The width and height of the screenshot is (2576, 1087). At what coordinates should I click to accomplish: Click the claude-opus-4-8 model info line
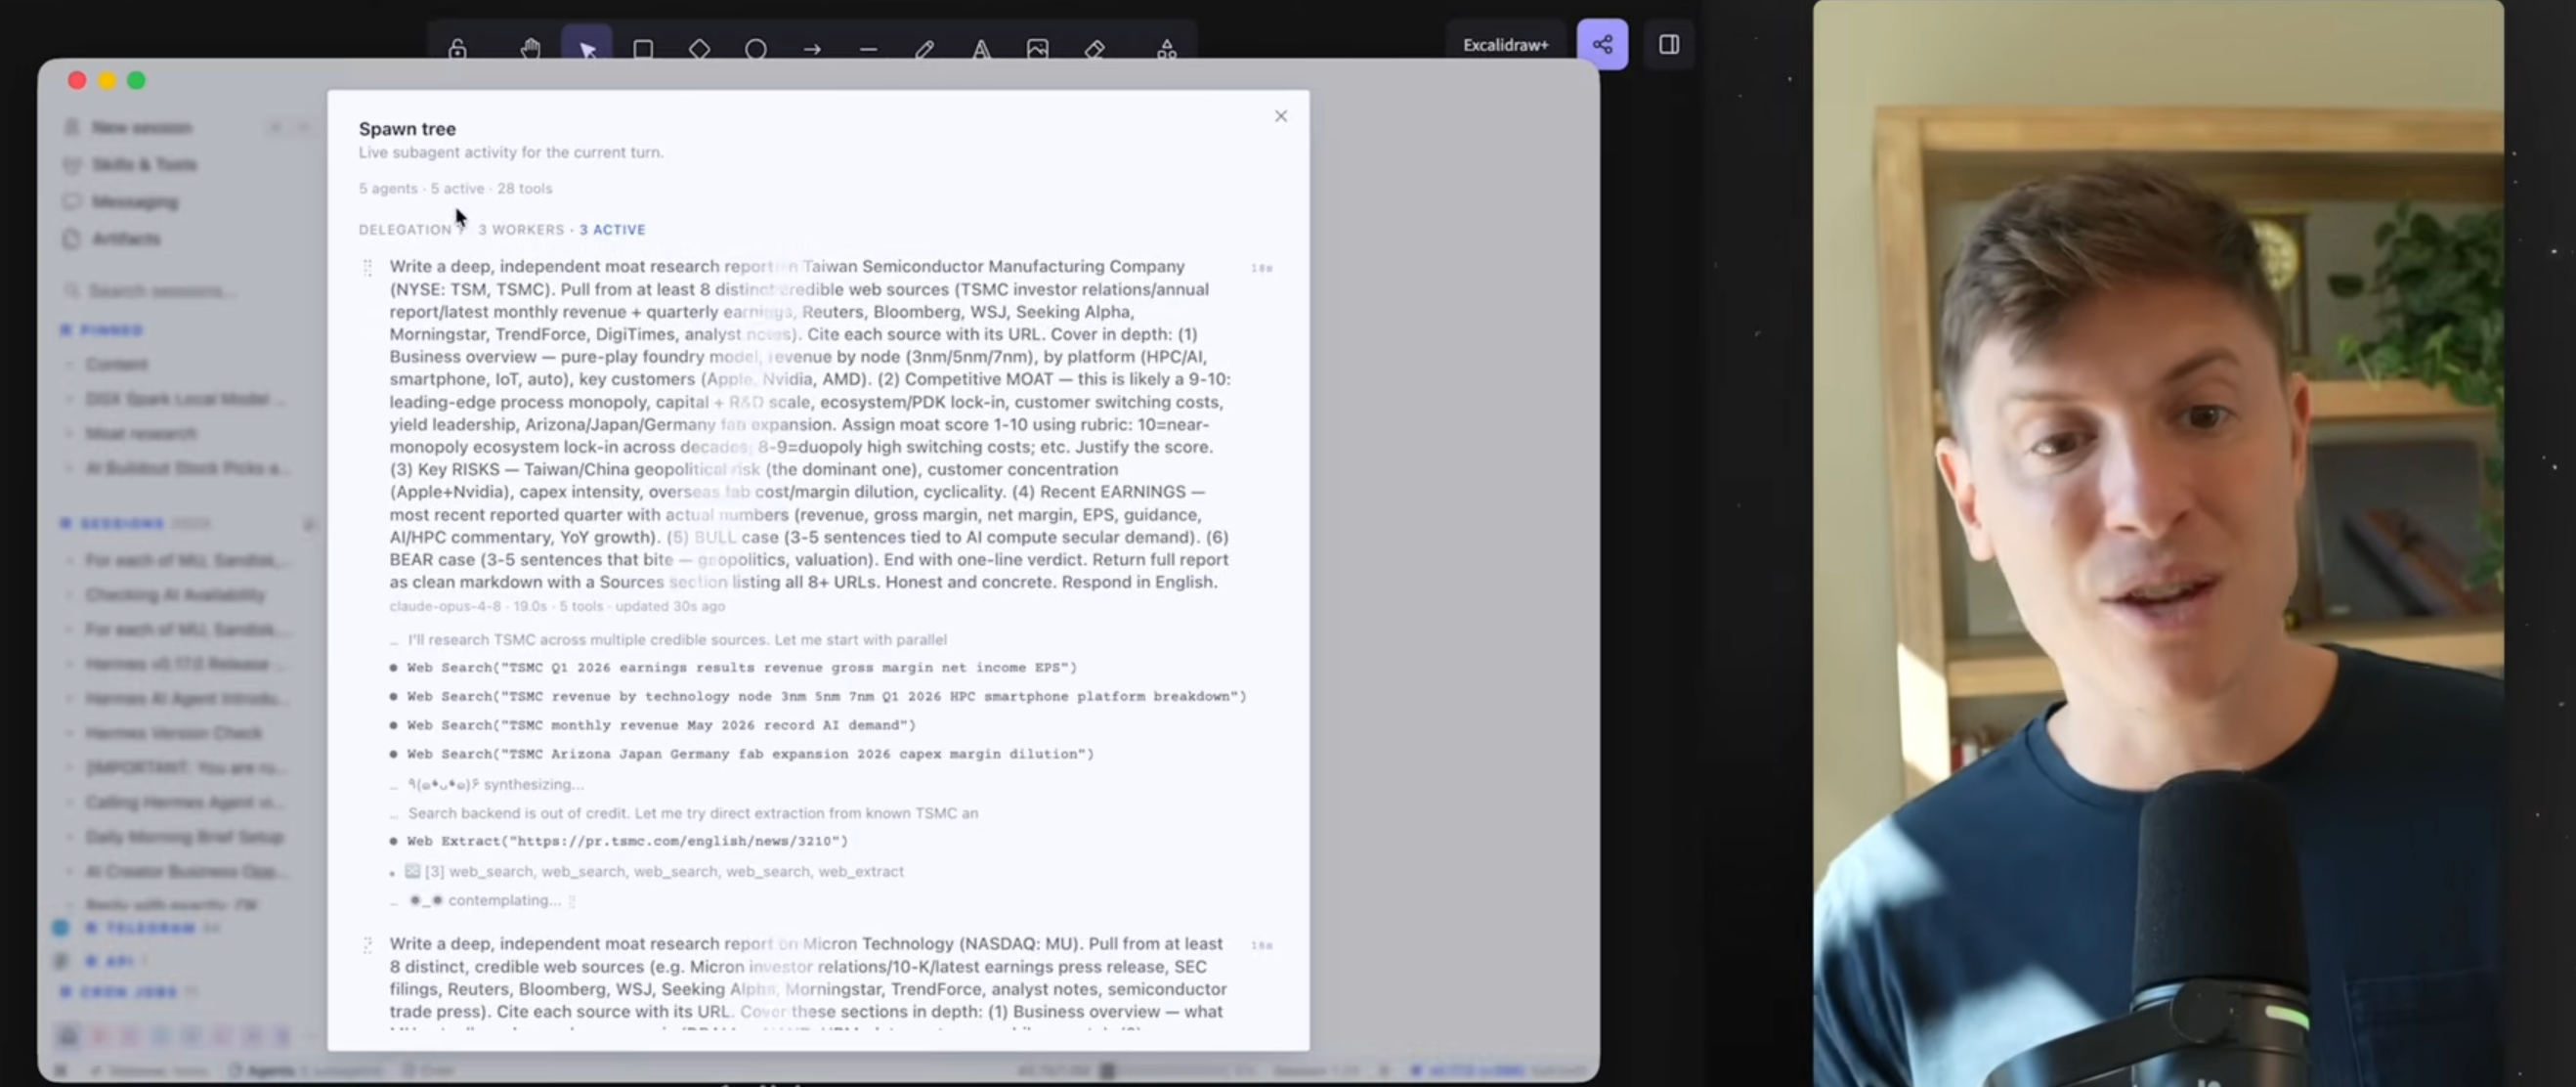557,606
